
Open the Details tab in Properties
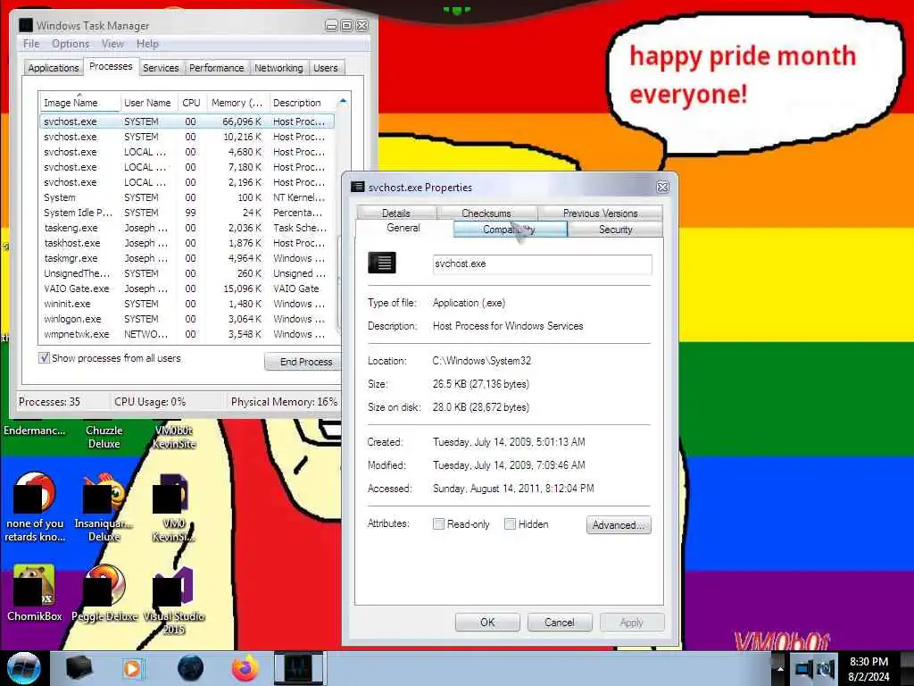coord(396,213)
